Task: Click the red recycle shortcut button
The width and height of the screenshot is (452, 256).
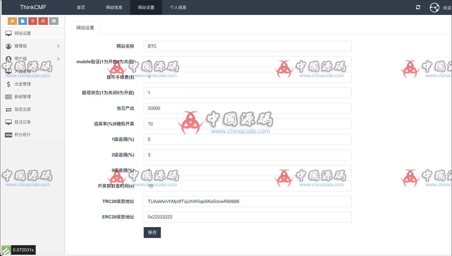Action: click(43, 21)
